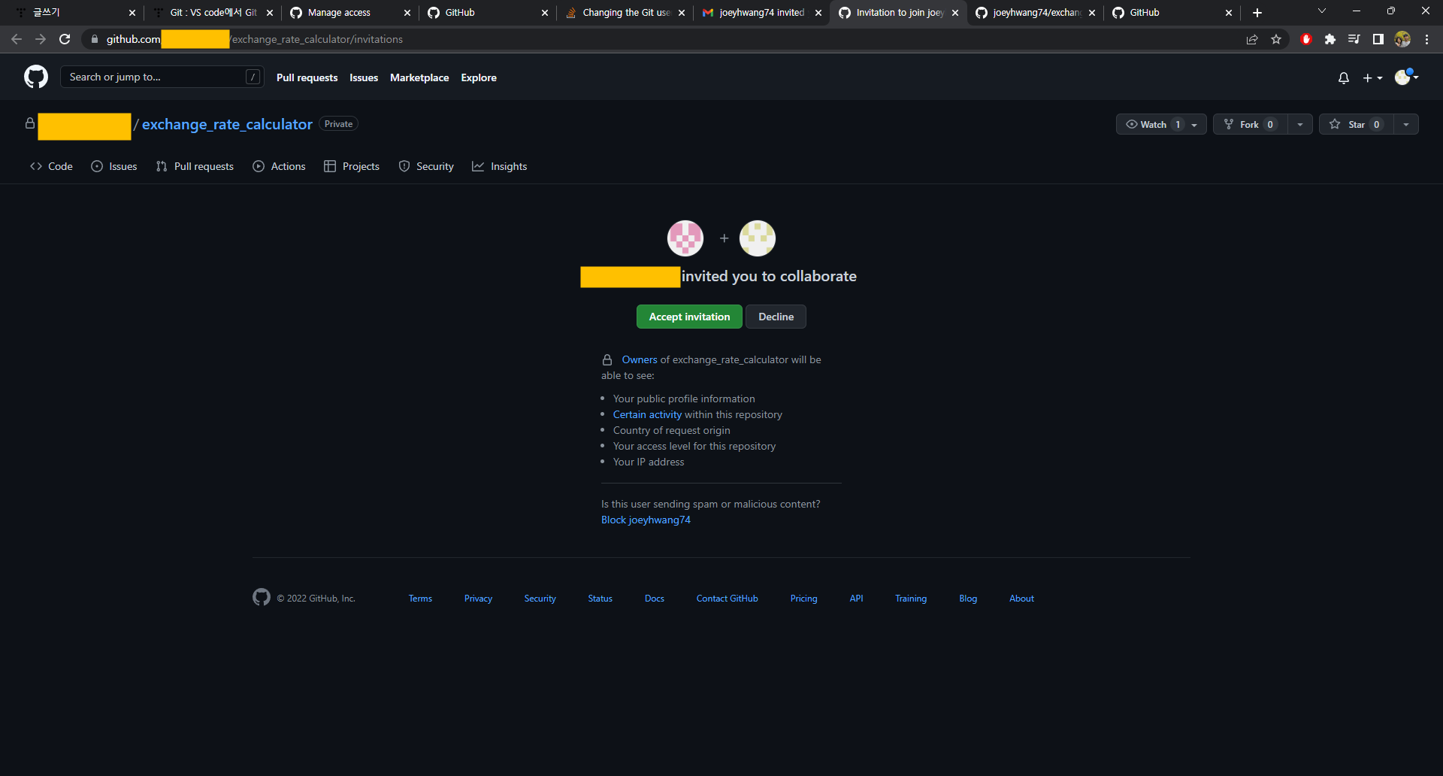1443x776 pixels.
Task: Open the Certain activity link
Action: 647,414
